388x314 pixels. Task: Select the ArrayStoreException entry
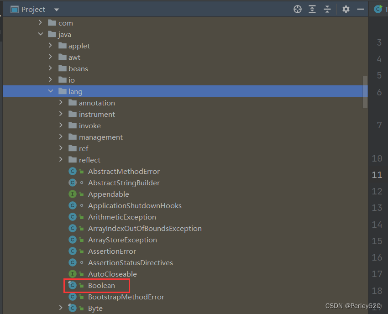pos(122,240)
